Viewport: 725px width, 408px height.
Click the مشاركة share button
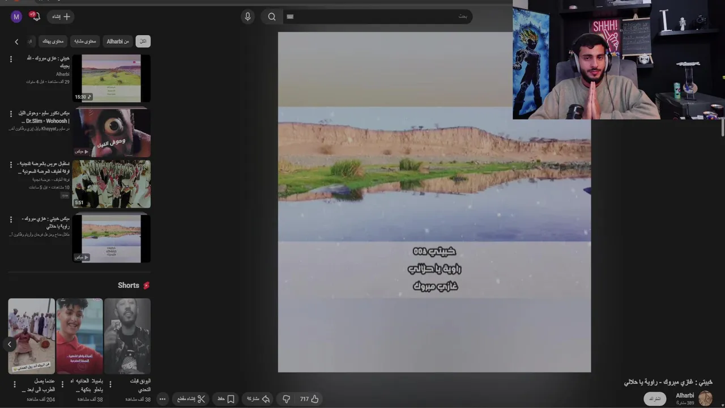pos(258,399)
